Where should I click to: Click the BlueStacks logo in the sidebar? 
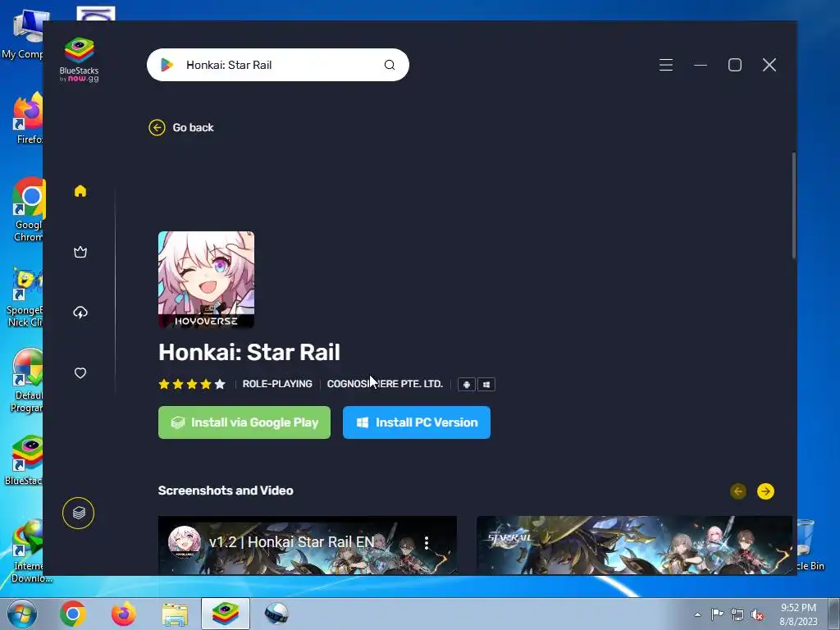tap(80, 59)
